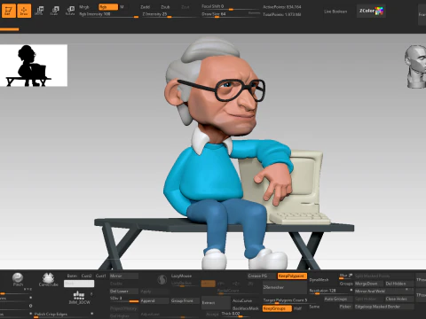Open the Bstm custom menu
This screenshot has height=319, width=426.
pos(72,276)
